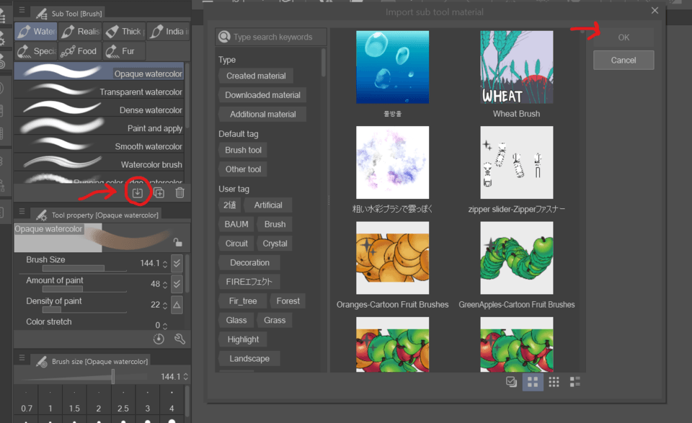Click the import sub tool material icon
692x423 pixels.
click(x=137, y=192)
